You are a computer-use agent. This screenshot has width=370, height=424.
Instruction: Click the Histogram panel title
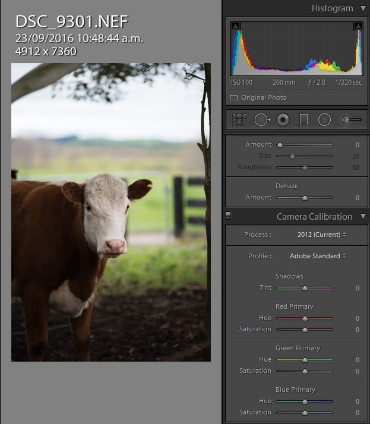[x=333, y=8]
